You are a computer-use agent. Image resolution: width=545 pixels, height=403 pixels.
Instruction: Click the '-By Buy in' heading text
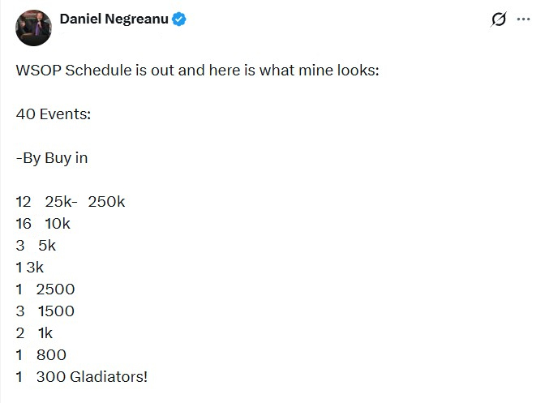(52, 158)
